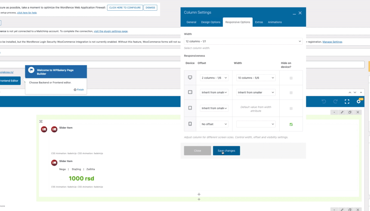
Task: Collapse the WPBakery panel with triangle toggle
Action: click(x=361, y=93)
